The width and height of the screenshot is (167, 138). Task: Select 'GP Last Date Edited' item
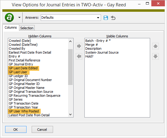tap(23, 68)
